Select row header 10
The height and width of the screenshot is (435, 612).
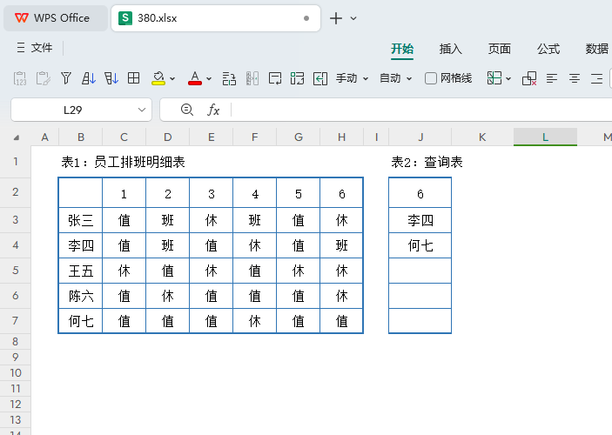[15, 372]
